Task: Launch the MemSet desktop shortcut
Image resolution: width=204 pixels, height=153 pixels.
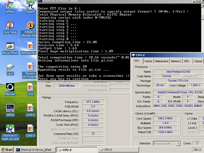Action: pos(10,90)
